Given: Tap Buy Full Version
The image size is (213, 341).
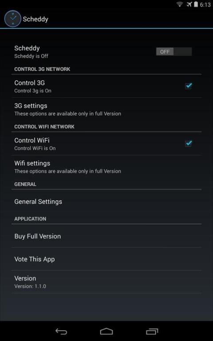Looking at the screenshot, I should [x=106, y=236].
